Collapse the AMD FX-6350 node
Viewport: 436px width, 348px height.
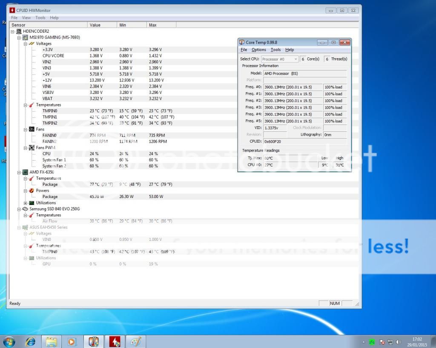click(19, 173)
